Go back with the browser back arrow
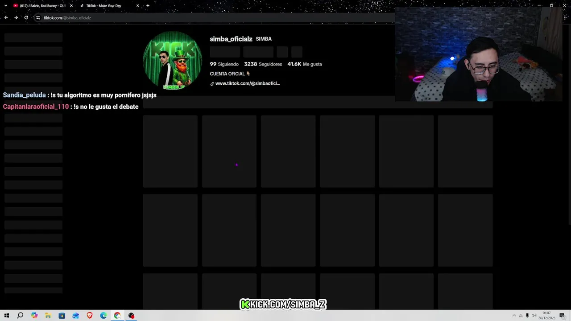The height and width of the screenshot is (321, 571). (6, 18)
